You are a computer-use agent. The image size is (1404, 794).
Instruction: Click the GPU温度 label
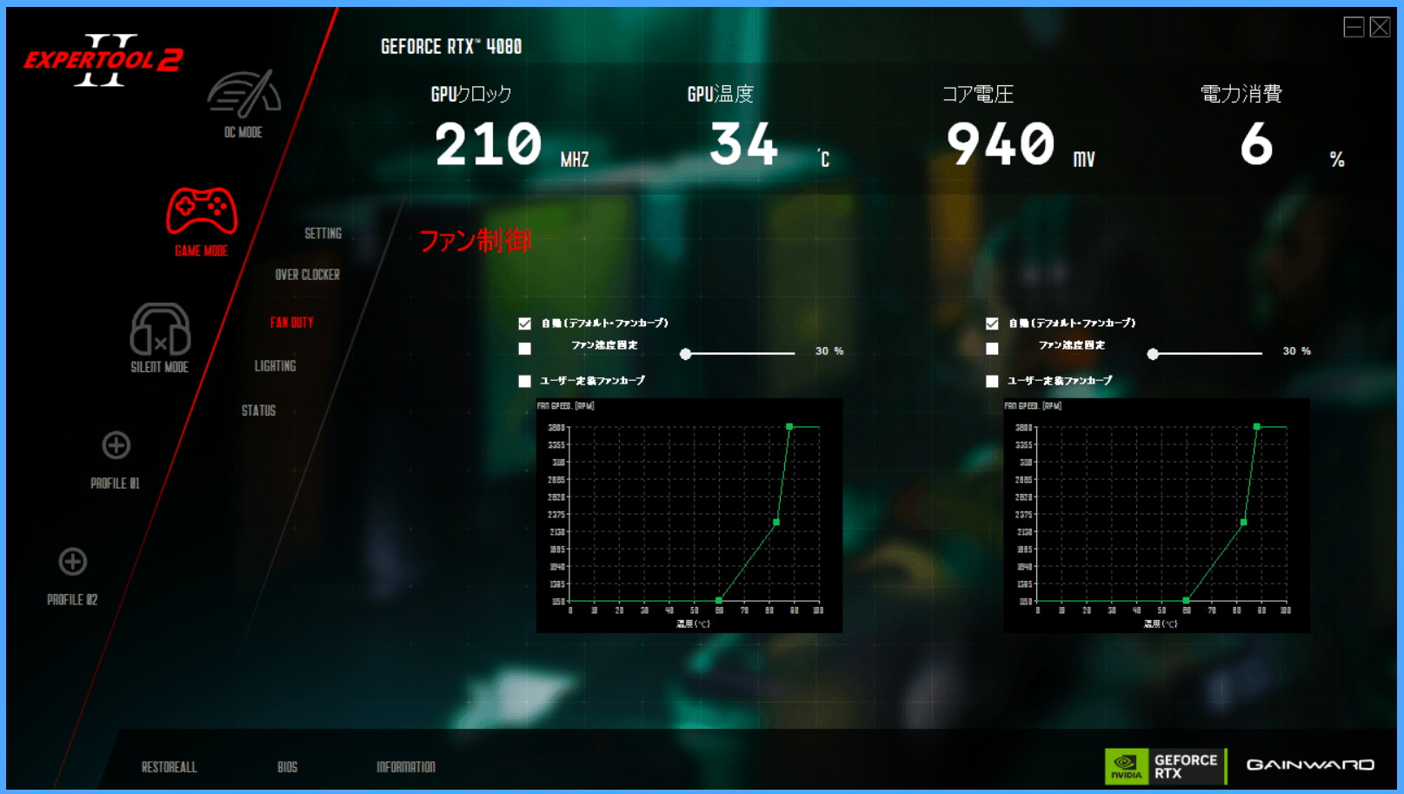tap(721, 94)
